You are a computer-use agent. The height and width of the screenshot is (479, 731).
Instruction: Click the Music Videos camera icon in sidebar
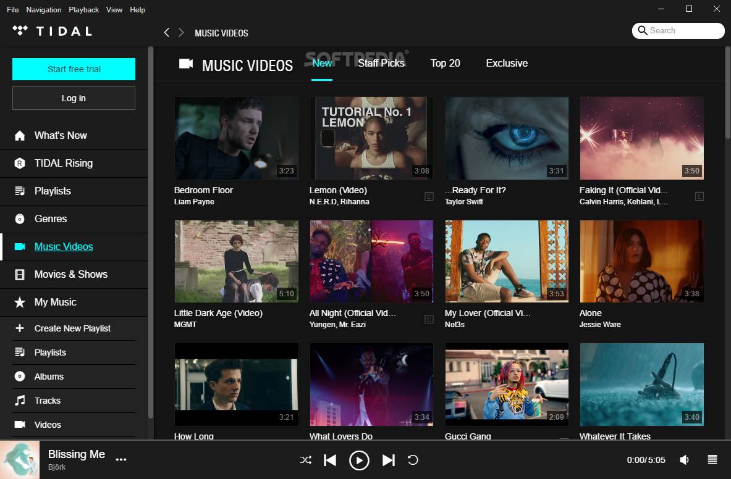pos(20,247)
